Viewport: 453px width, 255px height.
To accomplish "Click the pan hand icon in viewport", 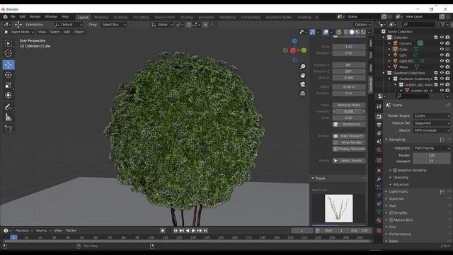I will (x=302, y=75).
